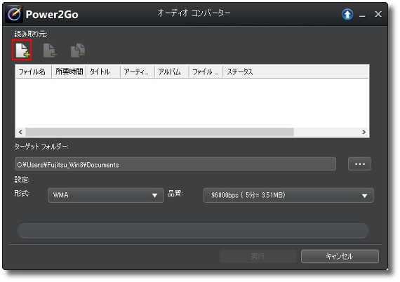Click the conversion progress bar

(x=193, y=230)
